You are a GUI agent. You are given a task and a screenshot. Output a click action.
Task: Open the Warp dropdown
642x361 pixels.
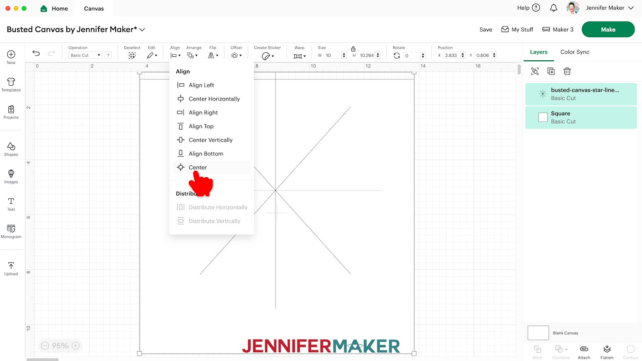pos(299,56)
